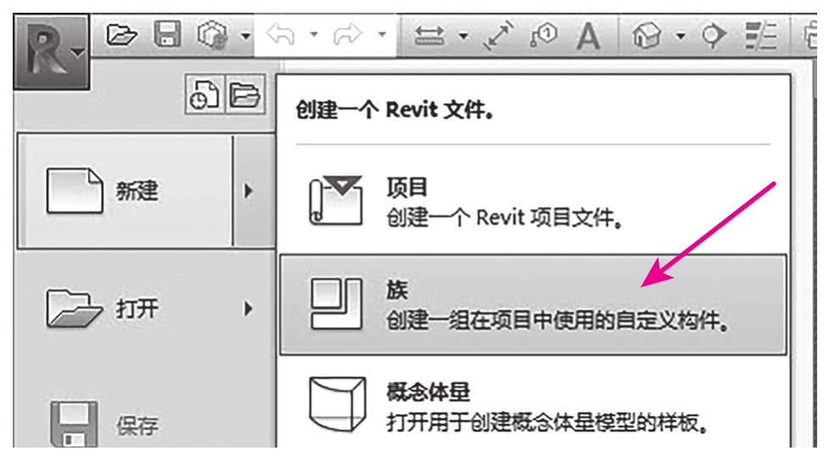This screenshot has width=840, height=462.
Task: Click the '创建一个 Revit 项目文件。' description
Action: [504, 218]
